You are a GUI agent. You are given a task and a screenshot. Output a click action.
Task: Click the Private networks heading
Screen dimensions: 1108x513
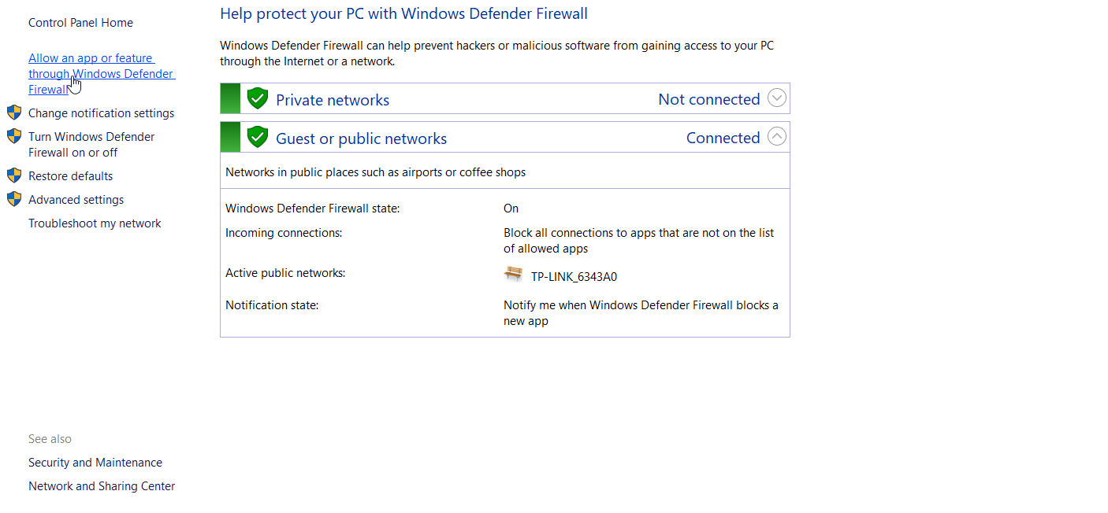[333, 100]
